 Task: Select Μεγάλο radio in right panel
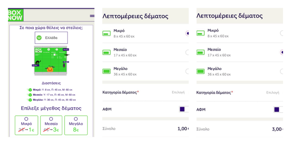(282, 71)
